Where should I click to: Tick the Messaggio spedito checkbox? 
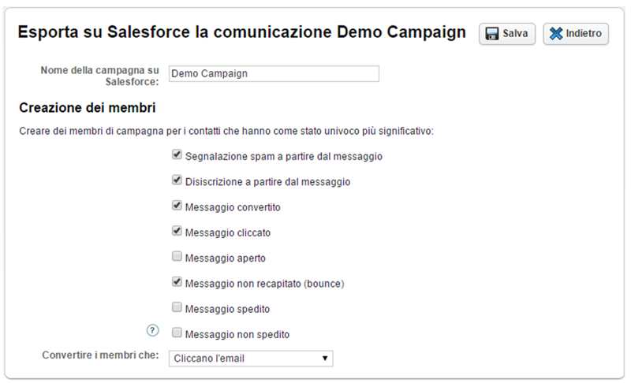point(177,307)
